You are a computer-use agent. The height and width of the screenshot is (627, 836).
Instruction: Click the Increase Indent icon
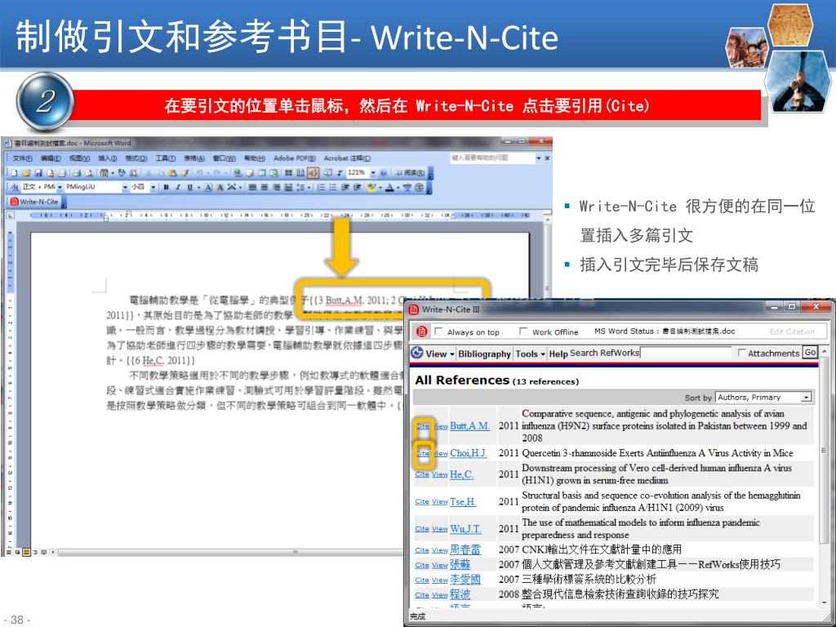click(x=357, y=187)
